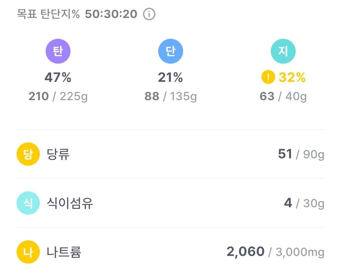The height and width of the screenshot is (273, 341).
Task: Tap the yellow warning icon beside 32%
Action: click(x=268, y=77)
